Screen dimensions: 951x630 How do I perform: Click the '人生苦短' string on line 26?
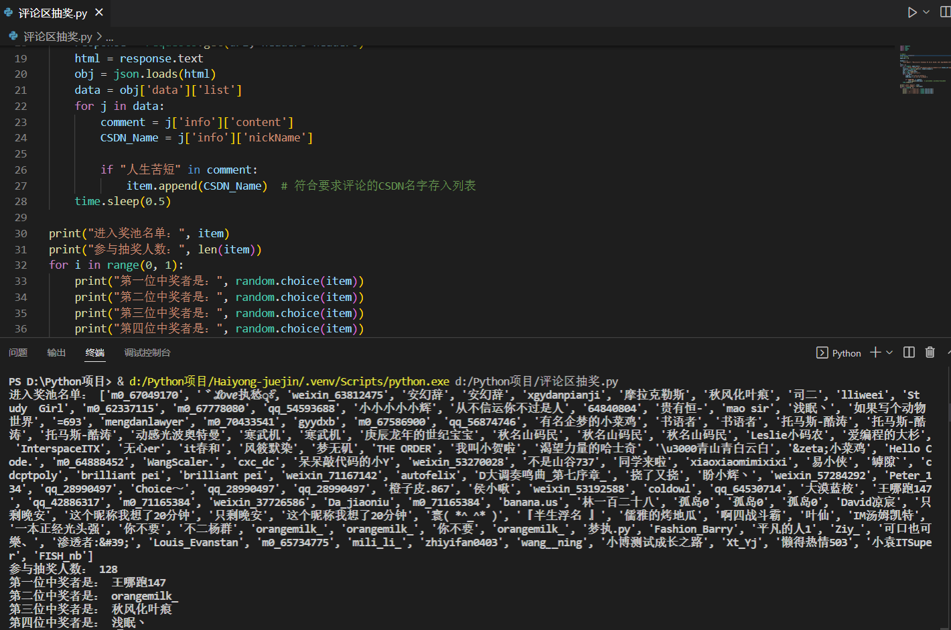coord(151,170)
